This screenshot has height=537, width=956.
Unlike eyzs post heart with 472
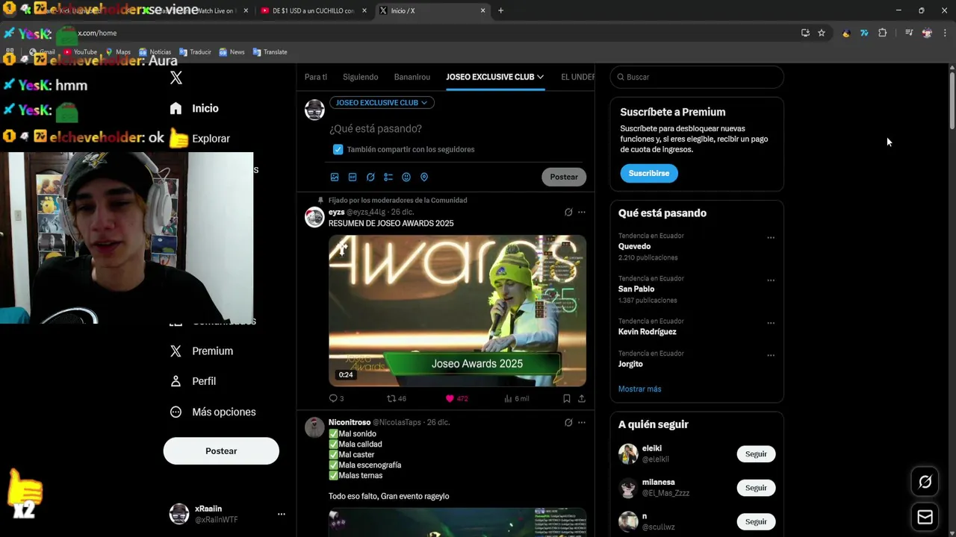pos(450,398)
